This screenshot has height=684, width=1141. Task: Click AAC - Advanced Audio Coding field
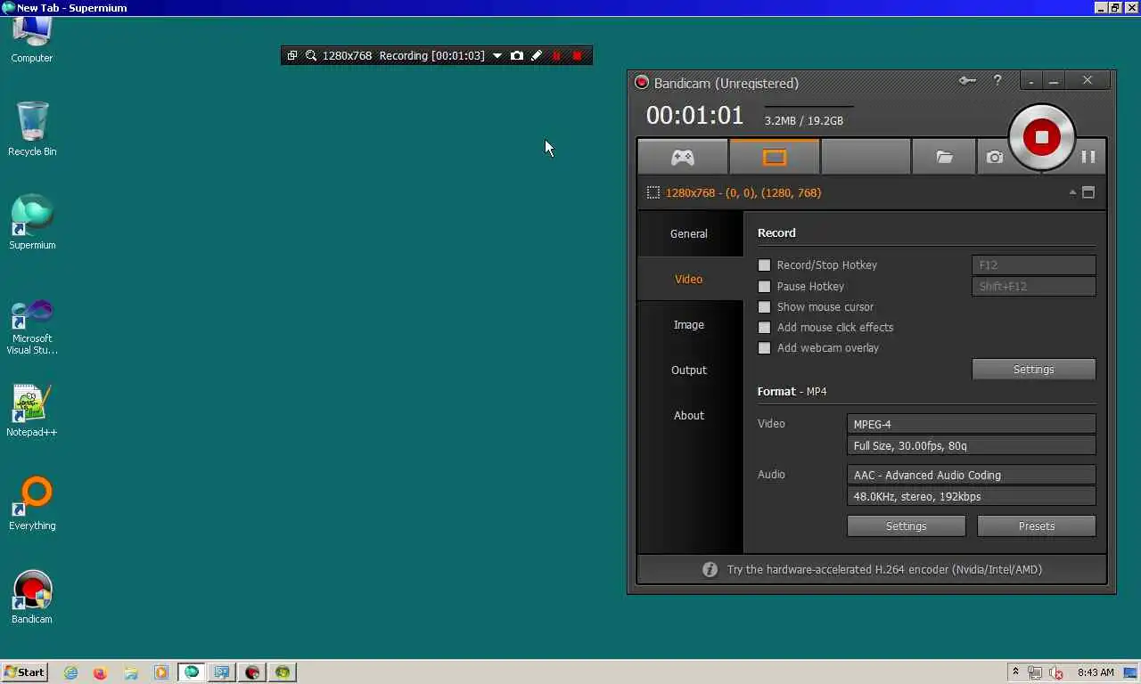pos(971,475)
